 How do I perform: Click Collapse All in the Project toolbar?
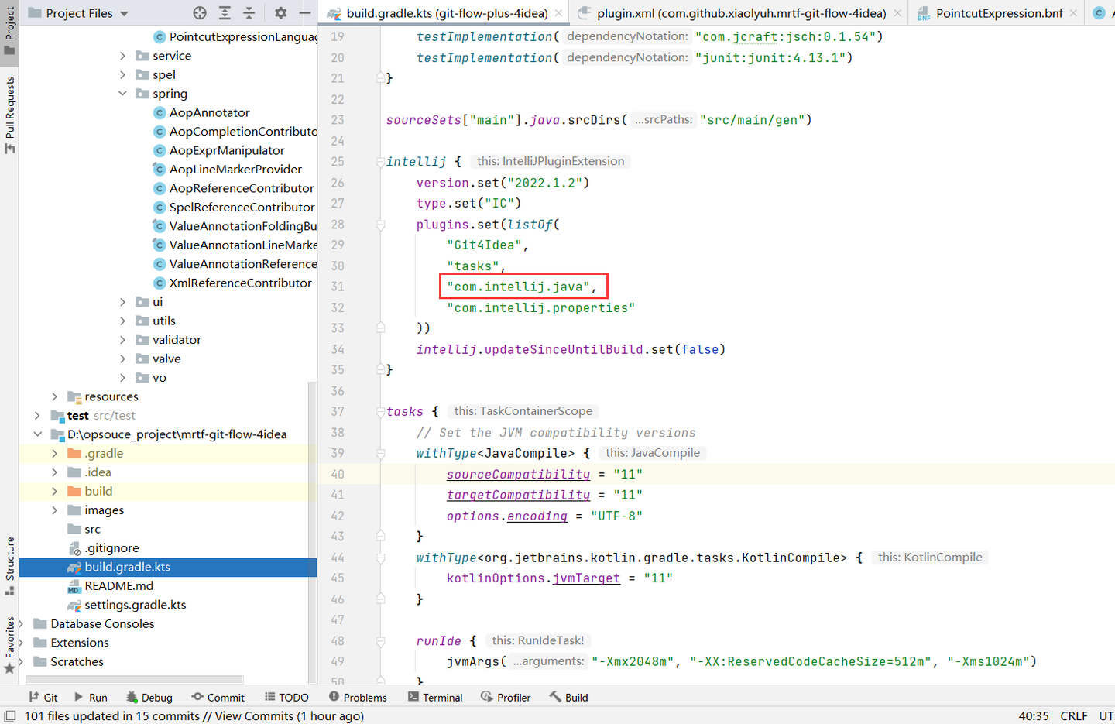(249, 13)
